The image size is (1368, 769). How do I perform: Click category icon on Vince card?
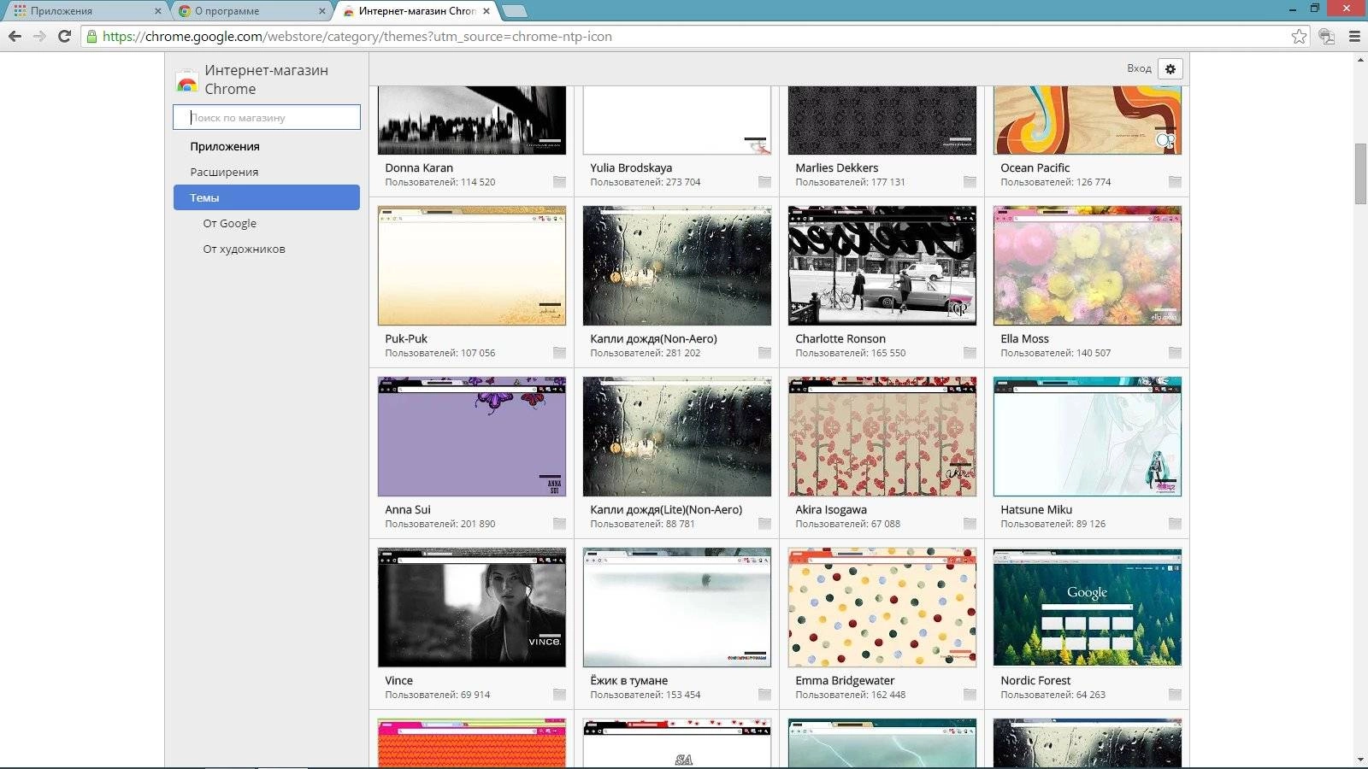pos(559,695)
